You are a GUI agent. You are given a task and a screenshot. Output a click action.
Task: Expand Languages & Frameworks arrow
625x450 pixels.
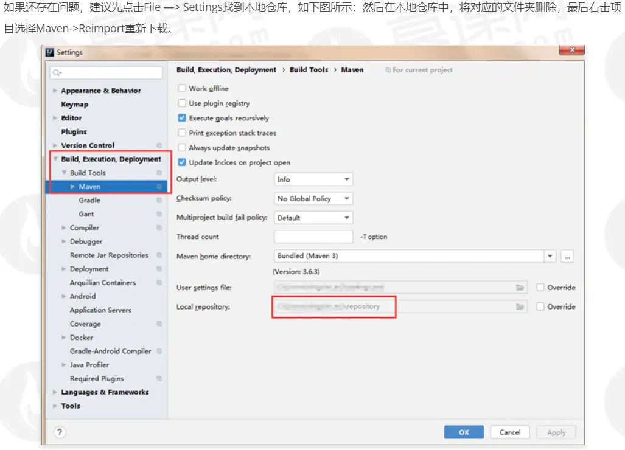pos(55,392)
